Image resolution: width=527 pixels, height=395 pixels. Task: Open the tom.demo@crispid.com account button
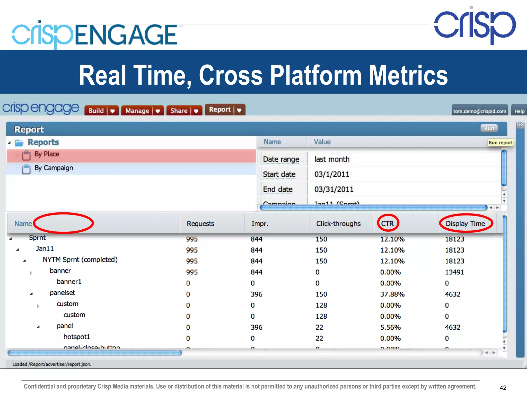[479, 111]
